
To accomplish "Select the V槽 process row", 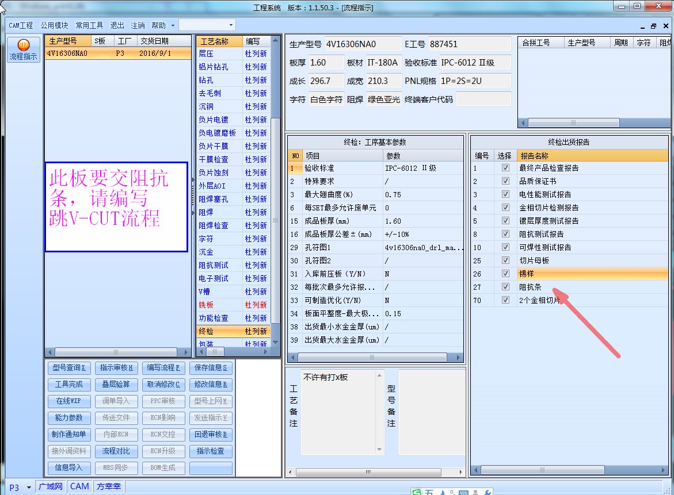I will [234, 291].
